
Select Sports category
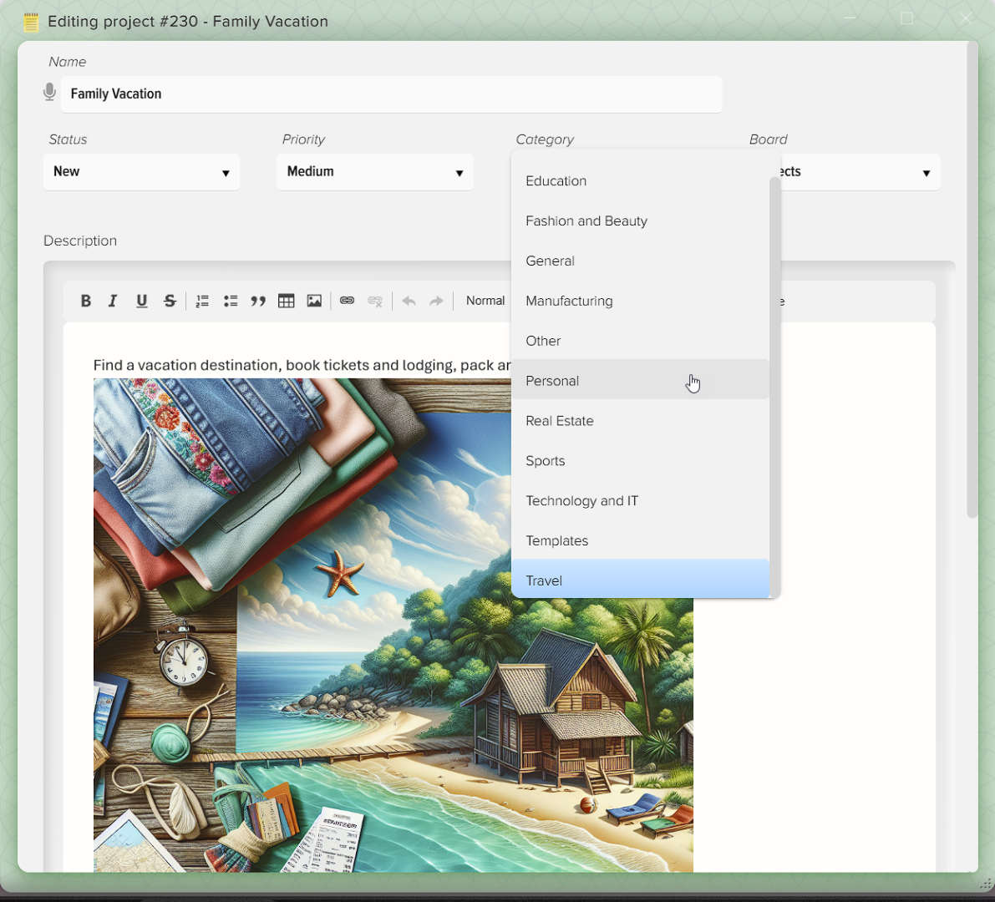pos(640,460)
